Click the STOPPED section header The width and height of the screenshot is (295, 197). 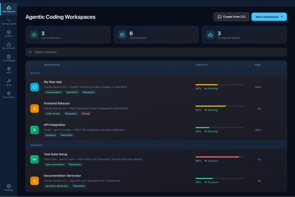(x=36, y=145)
